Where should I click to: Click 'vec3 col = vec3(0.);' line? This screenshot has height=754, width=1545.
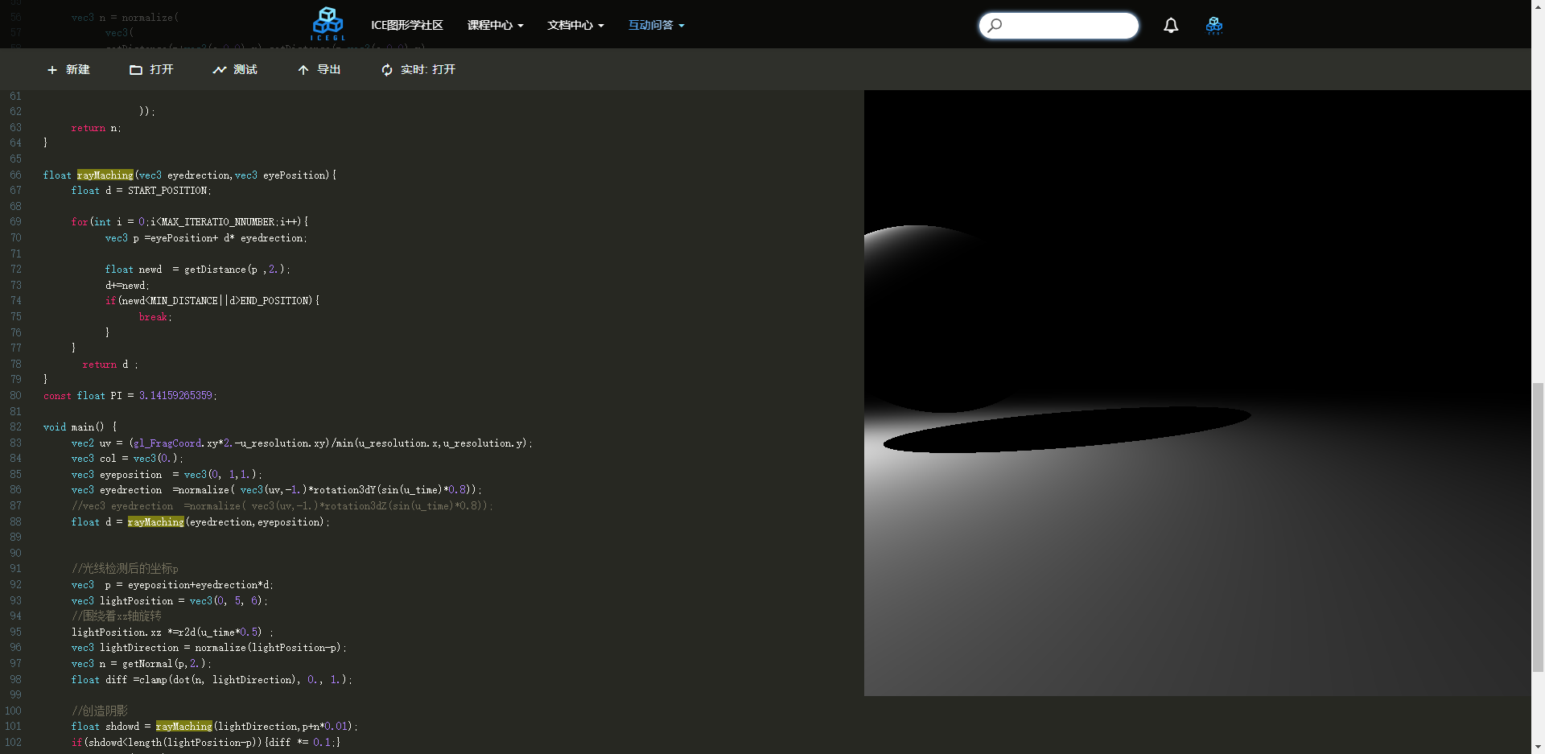[x=127, y=459]
